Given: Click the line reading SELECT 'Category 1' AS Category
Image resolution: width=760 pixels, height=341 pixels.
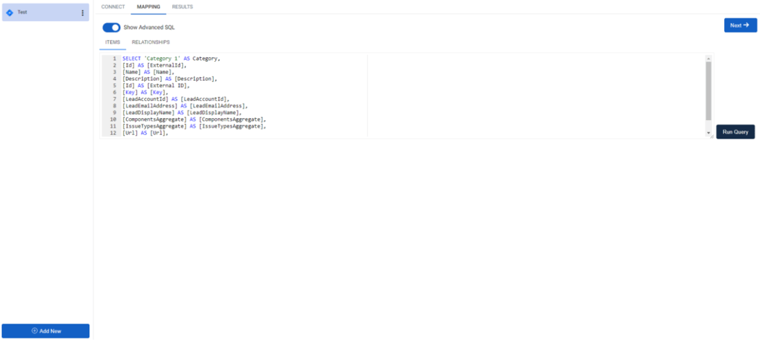Looking at the screenshot, I should 171,58.
